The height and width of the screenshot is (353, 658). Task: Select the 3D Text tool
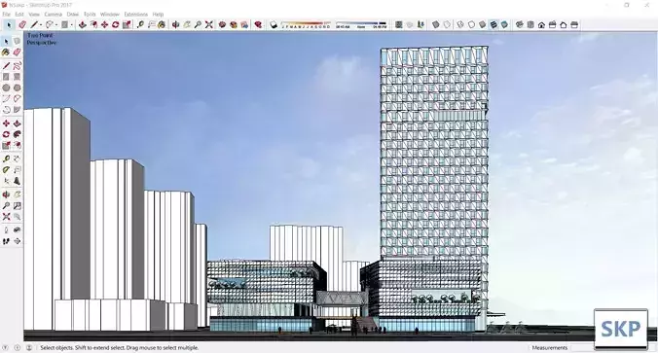17,181
